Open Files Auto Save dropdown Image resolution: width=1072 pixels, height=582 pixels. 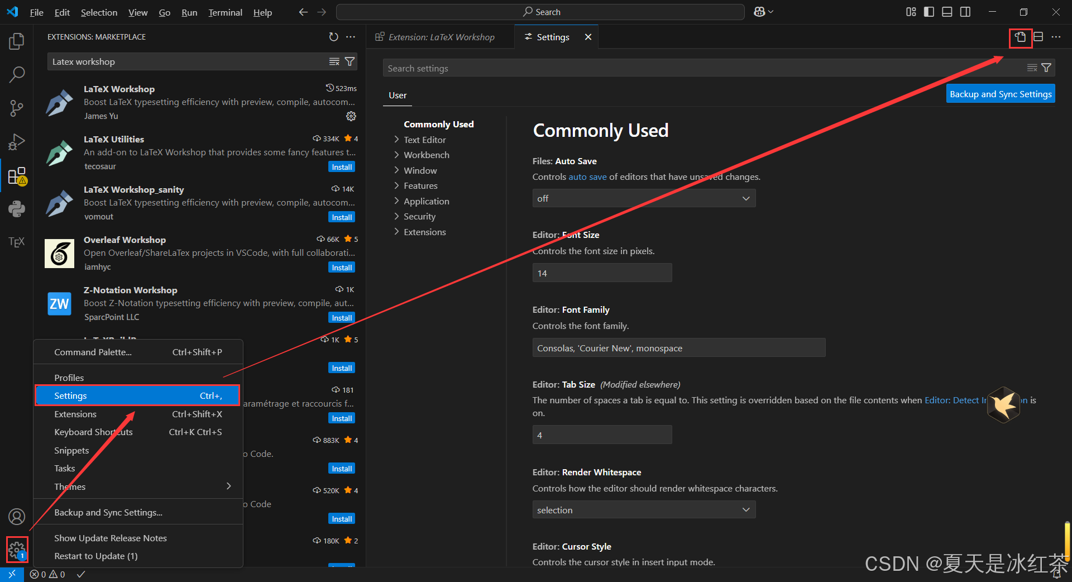(644, 198)
